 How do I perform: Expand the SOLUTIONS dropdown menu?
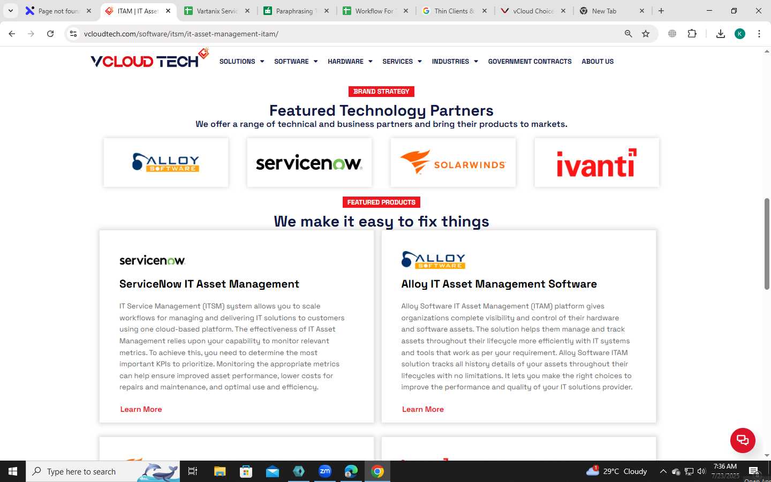click(x=241, y=62)
